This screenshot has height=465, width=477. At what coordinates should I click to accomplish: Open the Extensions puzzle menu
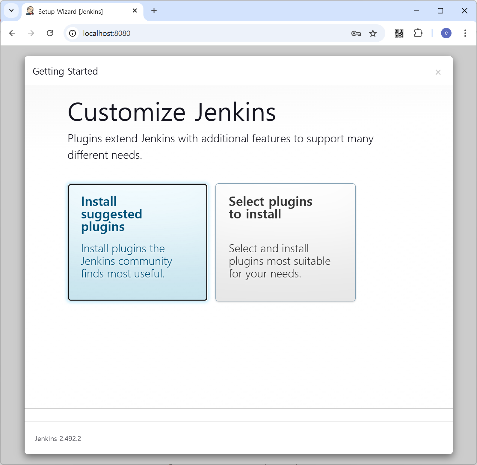click(418, 33)
